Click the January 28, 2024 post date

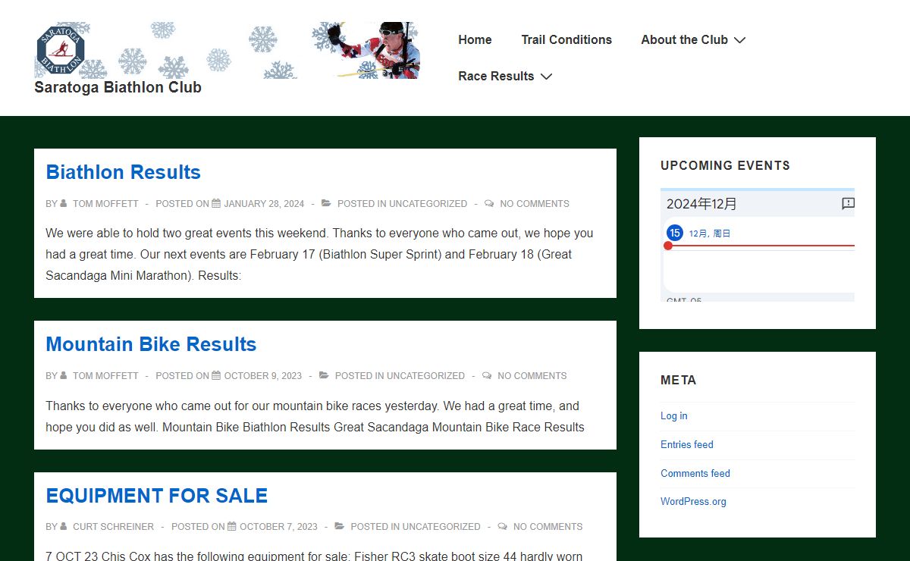tap(264, 203)
